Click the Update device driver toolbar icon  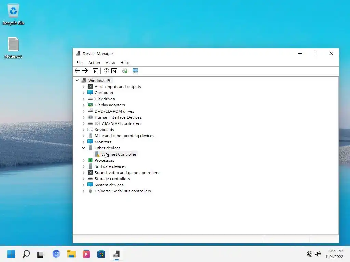click(x=124, y=71)
